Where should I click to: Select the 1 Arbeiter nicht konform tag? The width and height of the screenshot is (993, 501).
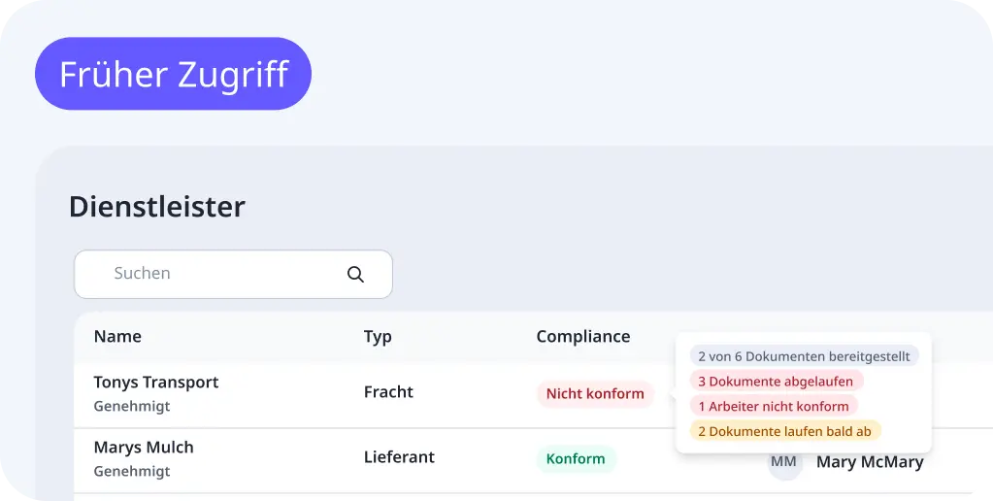pos(774,407)
